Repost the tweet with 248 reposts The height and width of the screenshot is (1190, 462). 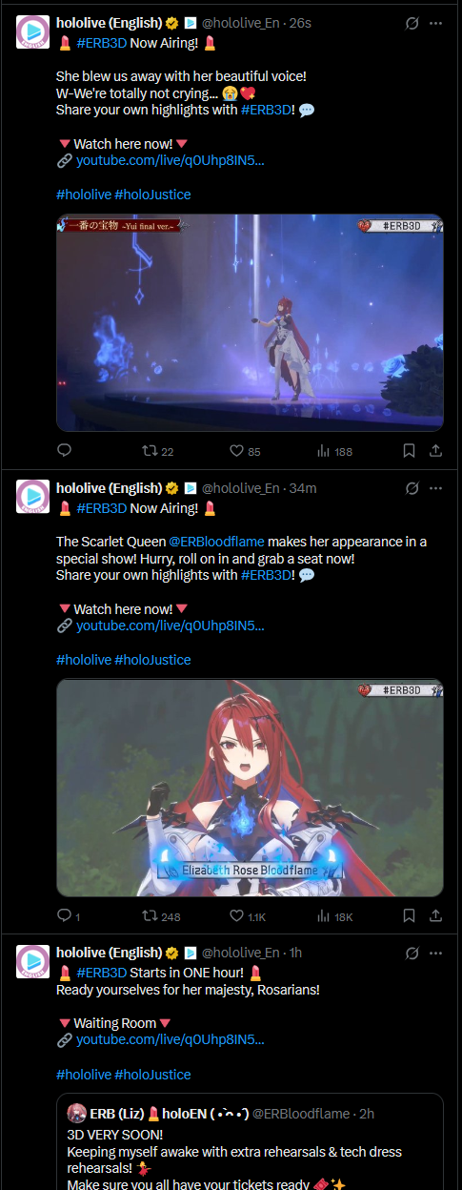click(x=161, y=916)
